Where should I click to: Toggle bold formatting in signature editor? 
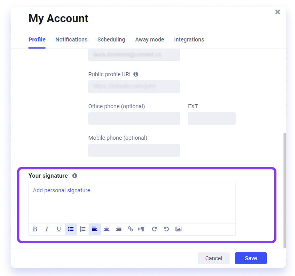pos(35,229)
